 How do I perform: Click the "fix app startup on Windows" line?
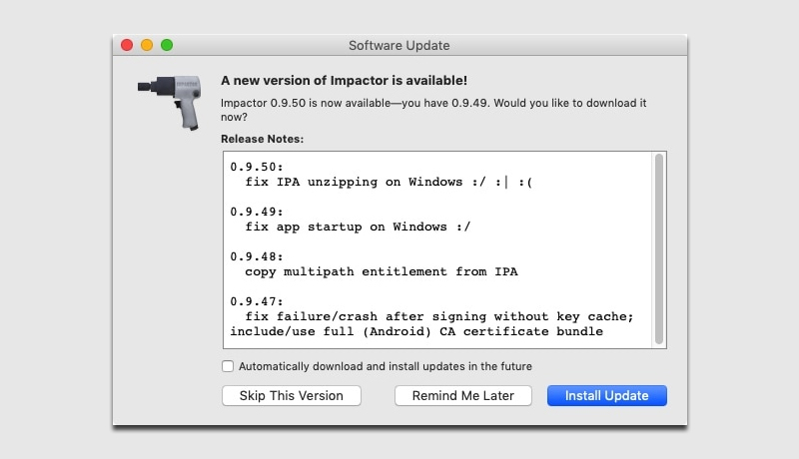click(357, 227)
